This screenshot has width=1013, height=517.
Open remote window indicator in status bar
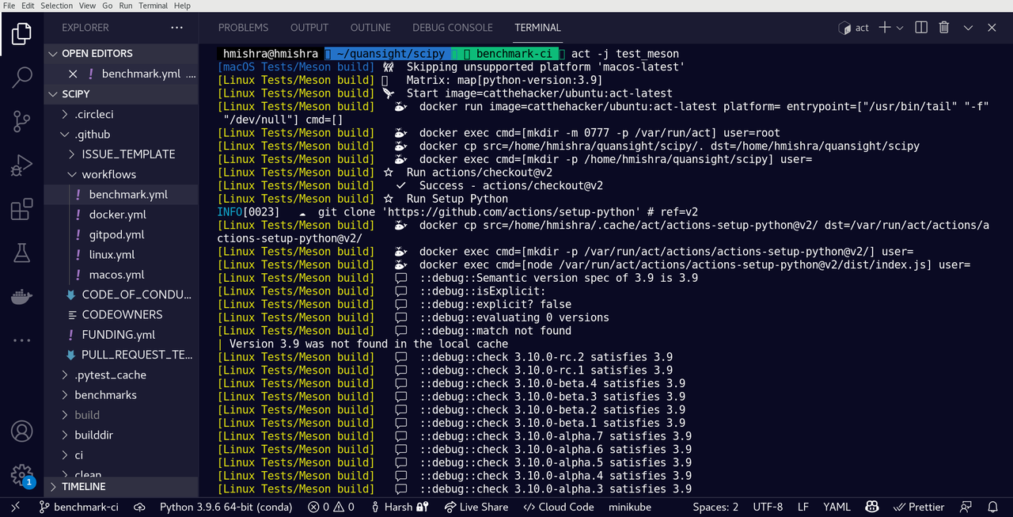tap(15, 507)
